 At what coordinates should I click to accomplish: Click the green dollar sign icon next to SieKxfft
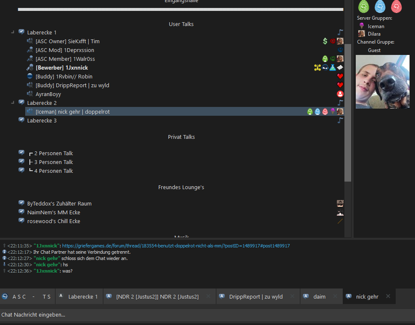coord(325,41)
